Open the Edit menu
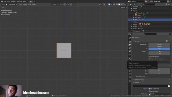Viewport: 172px width, 97px height. click(8, 2)
